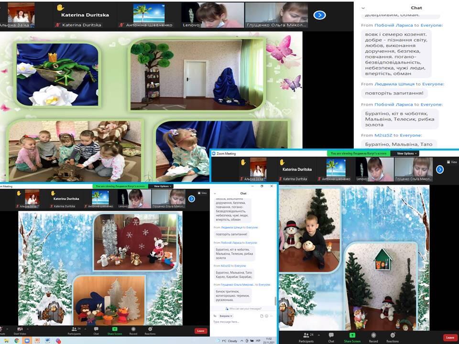Viewport: 459px width, 344px height.
Task: Open the taskbar clock showing 11:52
Action: tap(268, 341)
